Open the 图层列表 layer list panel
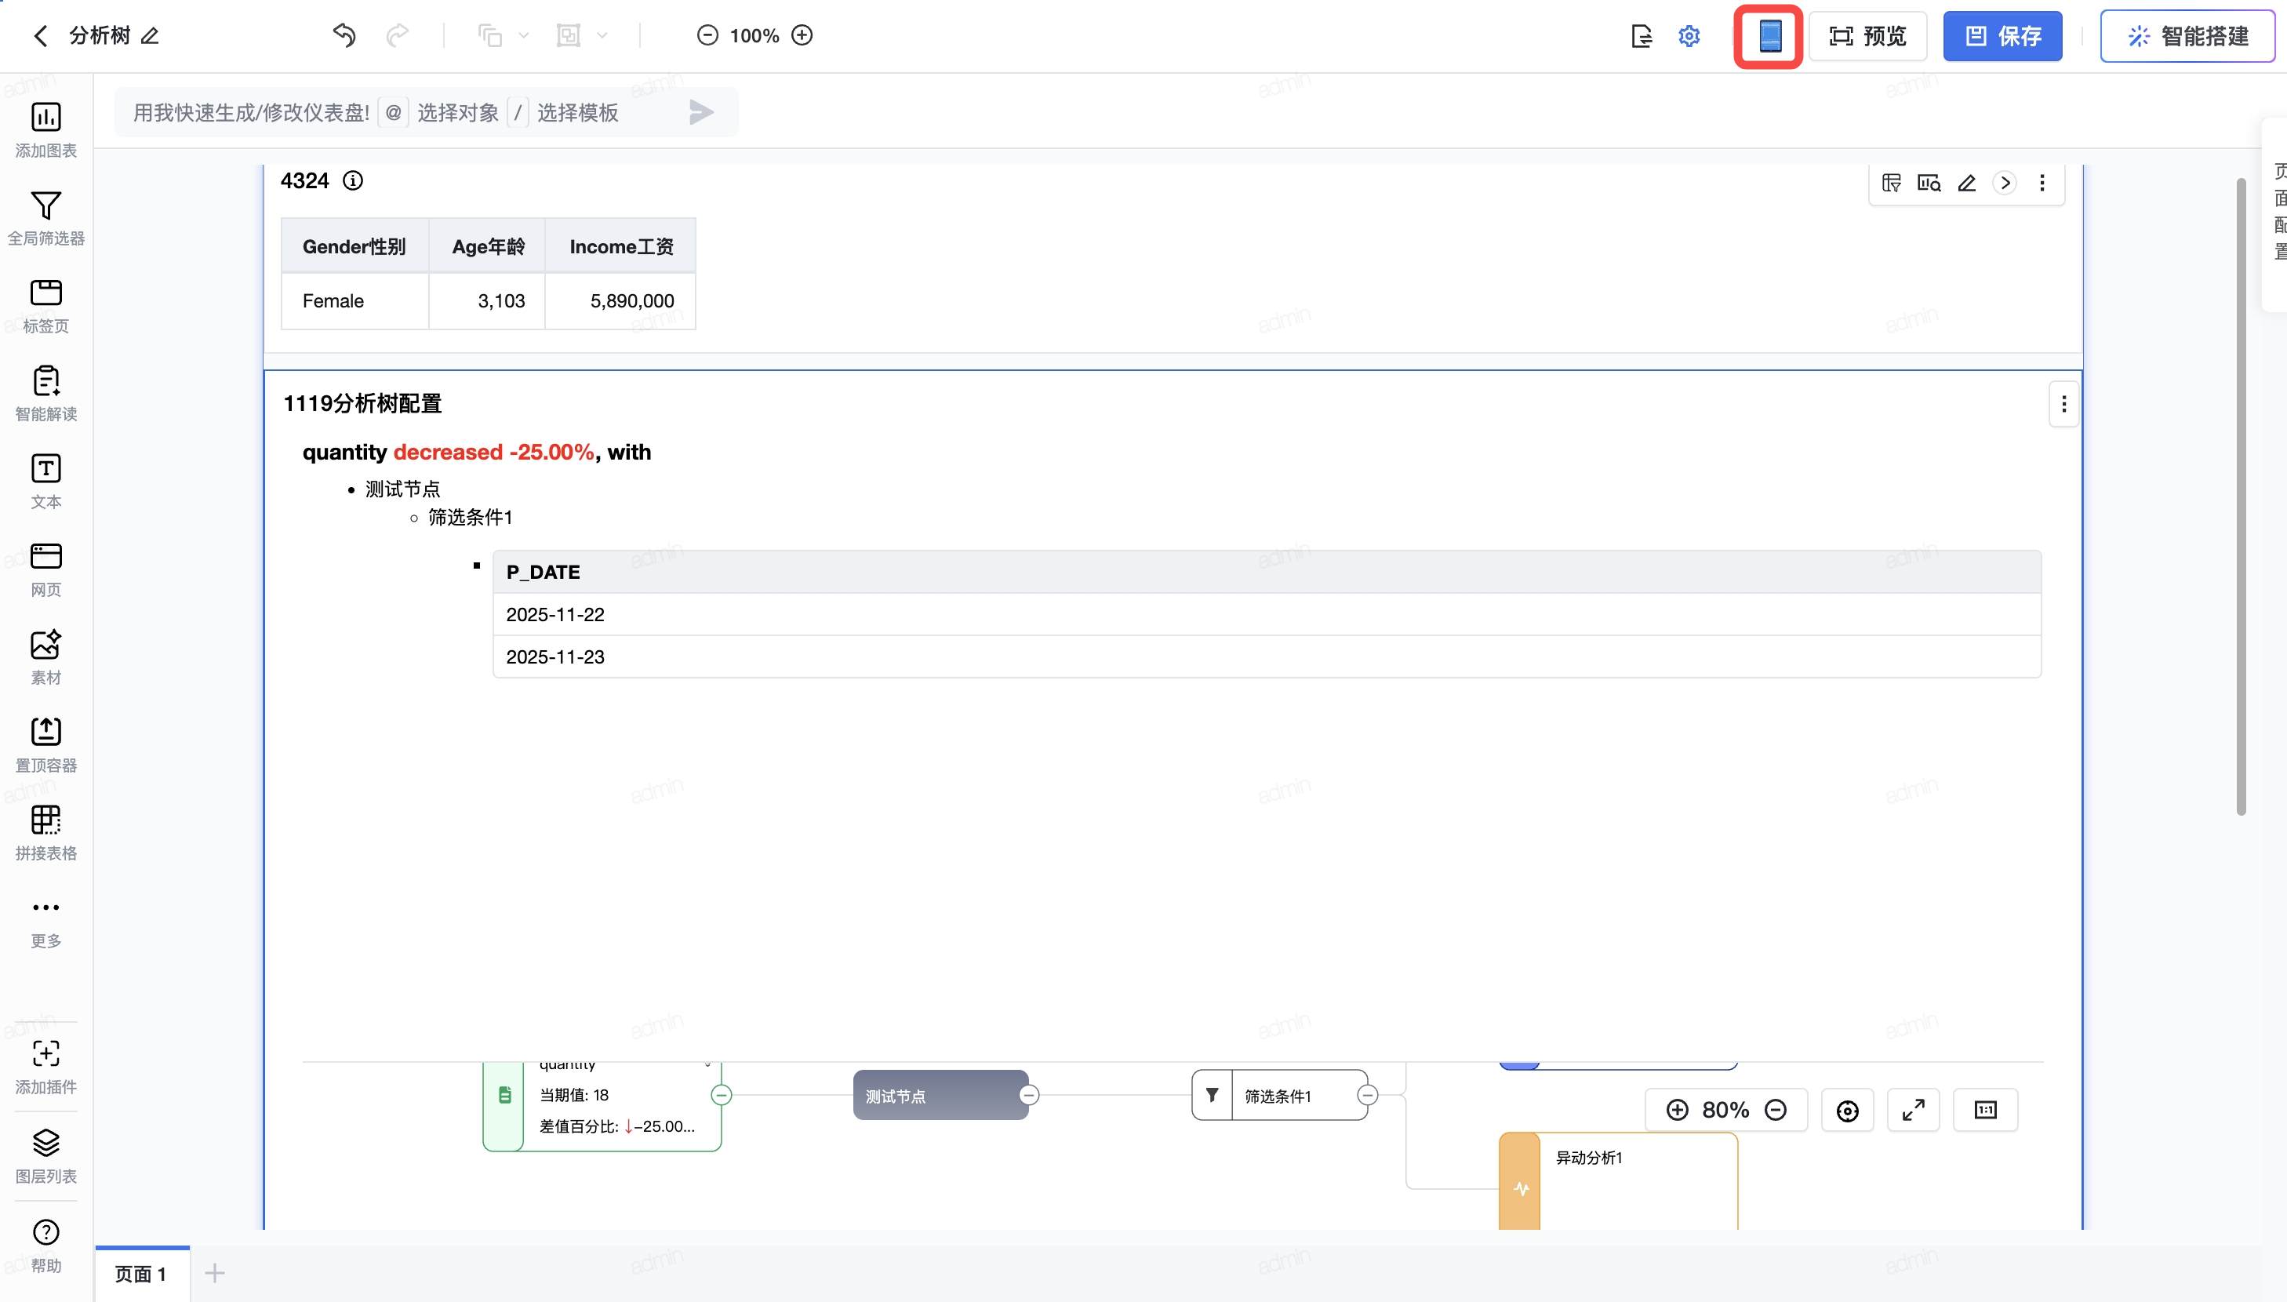This screenshot has height=1302, width=2287. click(45, 1155)
